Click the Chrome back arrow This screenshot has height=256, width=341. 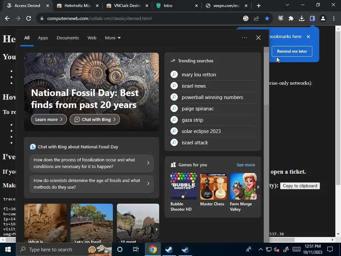tap(7, 19)
